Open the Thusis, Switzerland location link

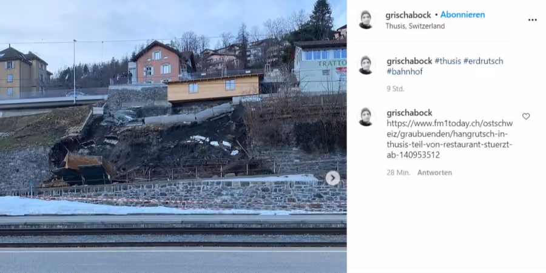click(415, 26)
